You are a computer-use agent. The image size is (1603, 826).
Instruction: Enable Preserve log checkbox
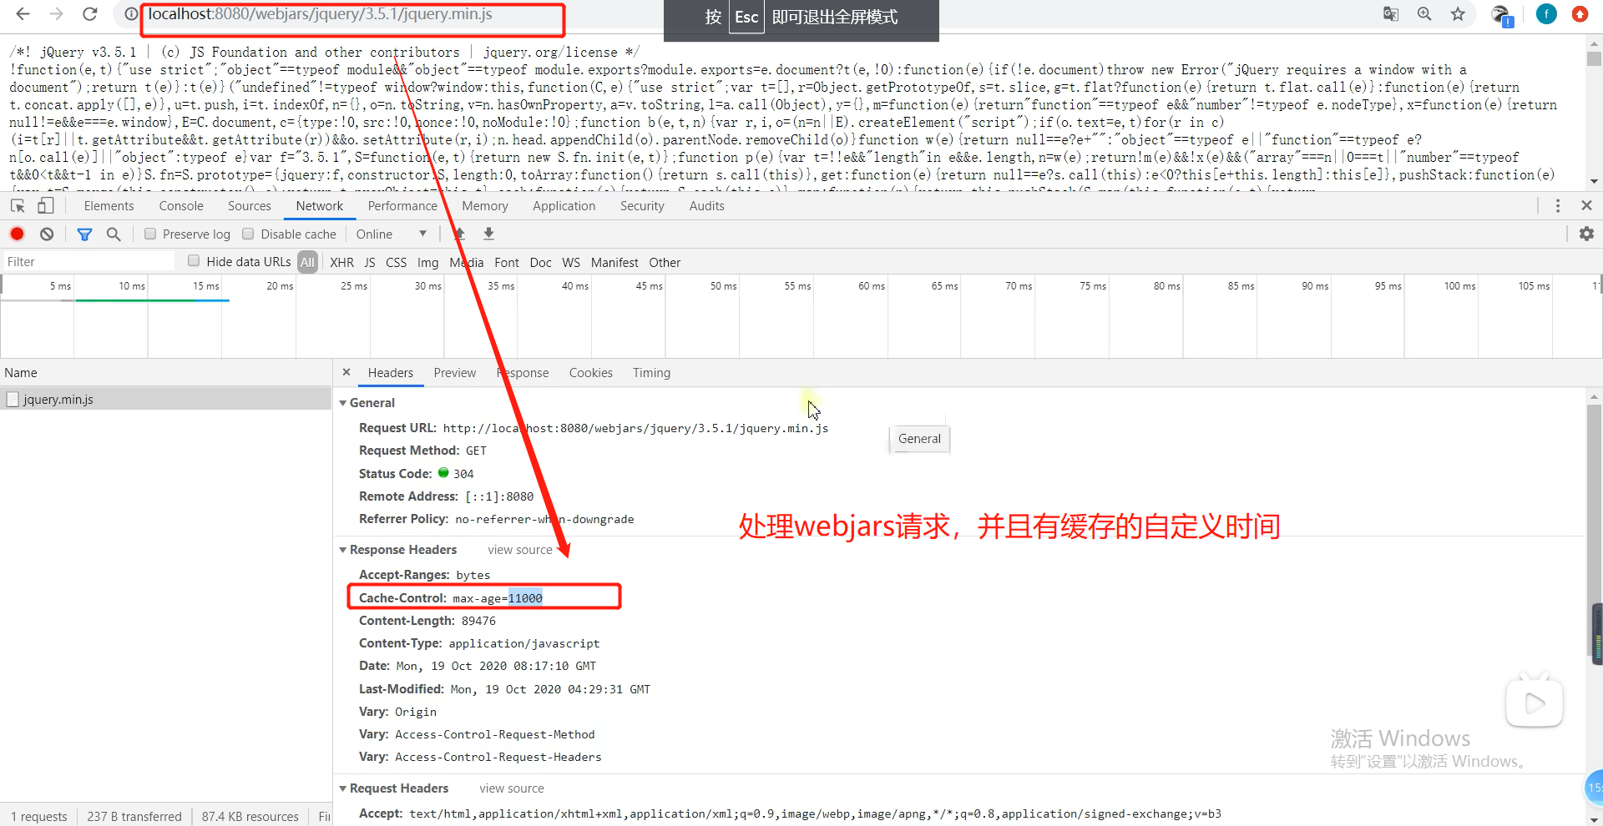point(150,234)
